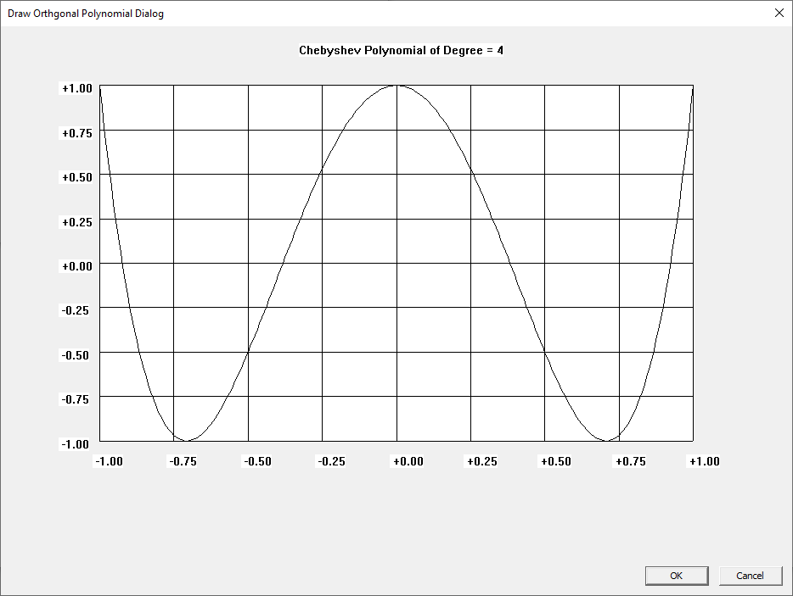Select the -0.50 y-axis tick label
The image size is (793, 596).
[x=77, y=354]
